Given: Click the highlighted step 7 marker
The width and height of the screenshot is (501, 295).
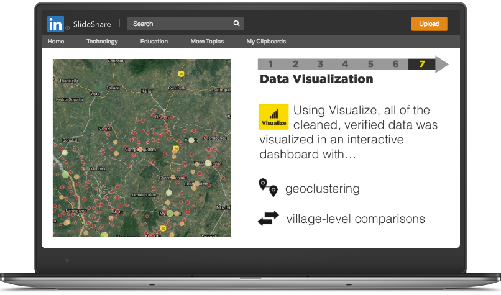Looking at the screenshot, I should pyautogui.click(x=421, y=64).
